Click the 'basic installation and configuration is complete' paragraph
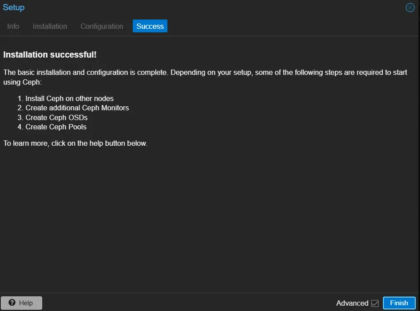420x311 pixels. tap(205, 77)
